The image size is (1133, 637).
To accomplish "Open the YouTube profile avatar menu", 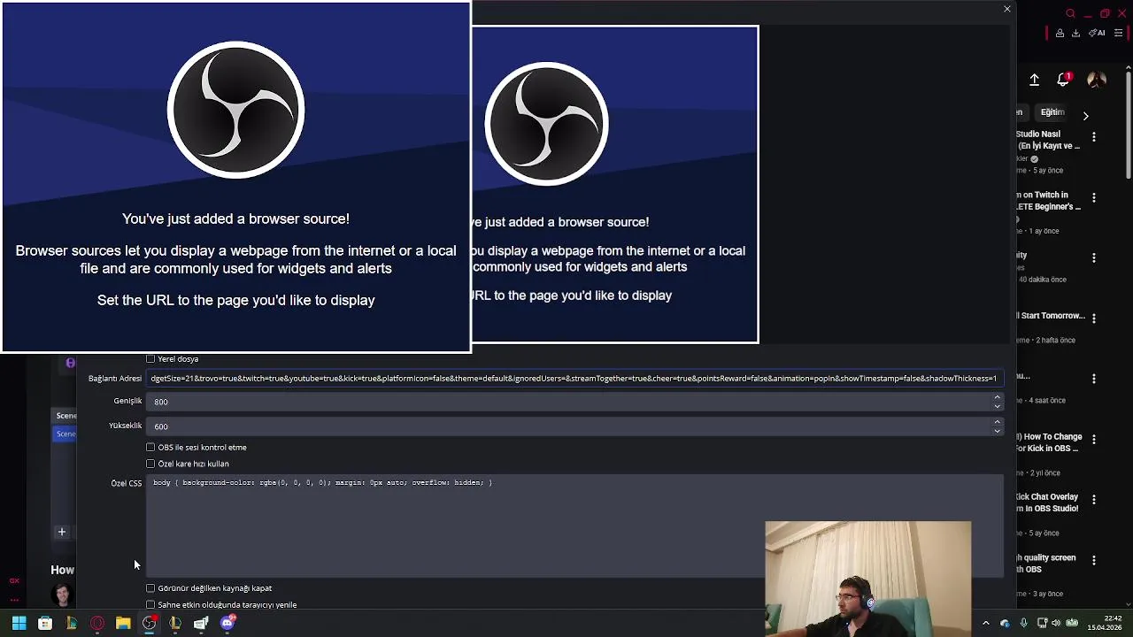I will pyautogui.click(x=1096, y=80).
